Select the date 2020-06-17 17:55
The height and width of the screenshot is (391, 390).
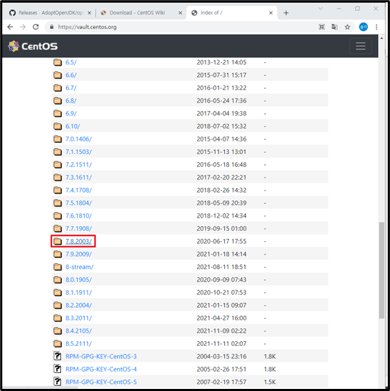221,241
